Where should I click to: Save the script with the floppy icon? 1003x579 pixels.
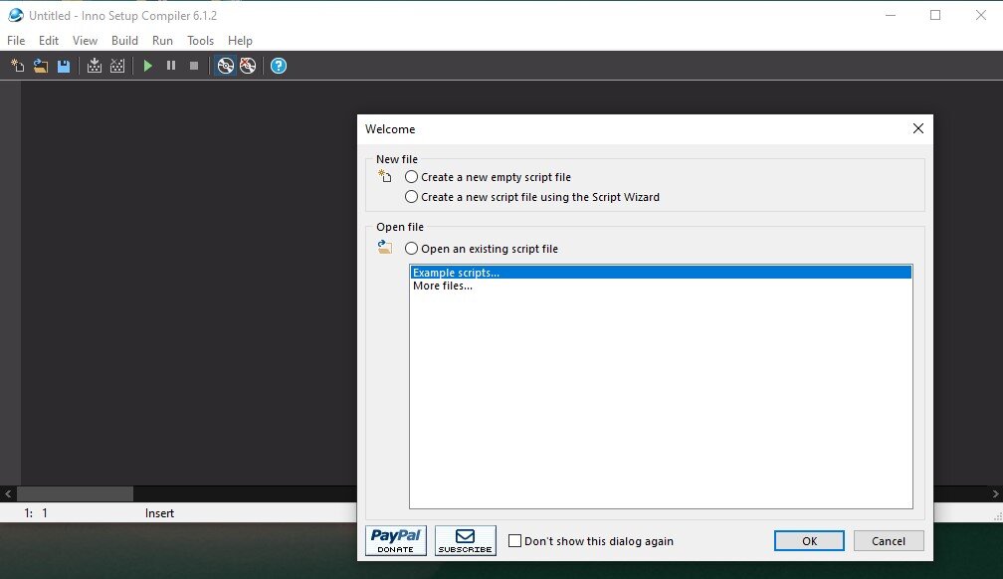(64, 66)
